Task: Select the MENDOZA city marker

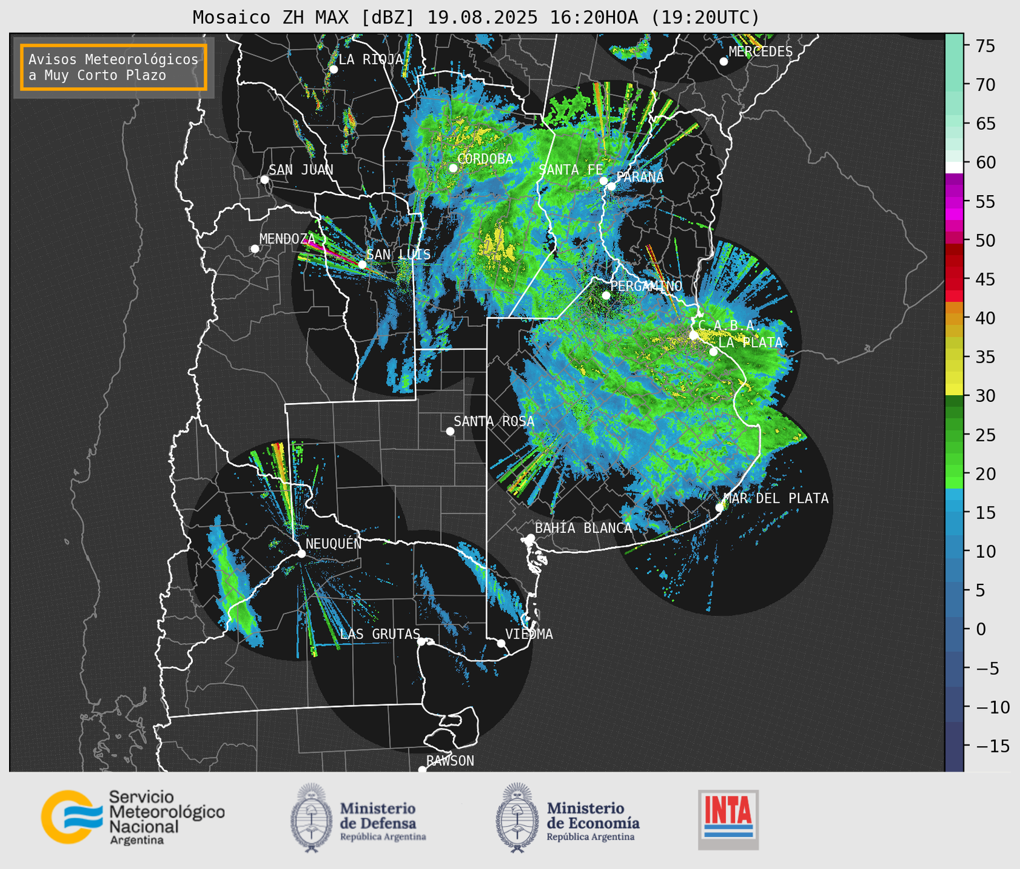Action: tap(255, 249)
